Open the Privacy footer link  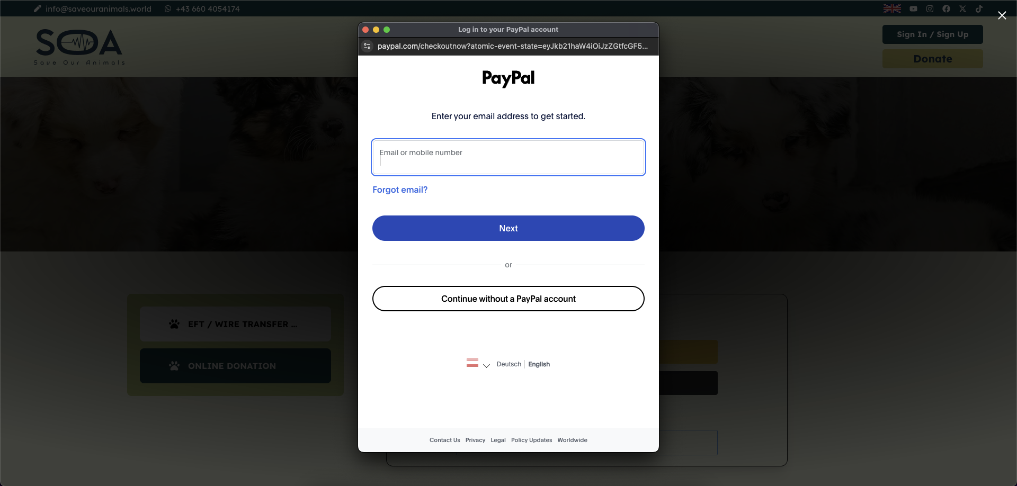click(x=475, y=440)
